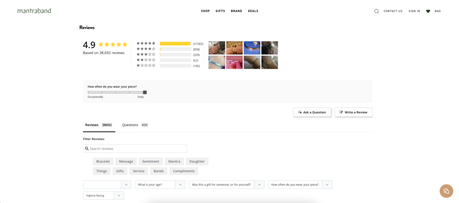Click the wear frequency slider handle
Screen dimensions: 459x203
(145, 92)
